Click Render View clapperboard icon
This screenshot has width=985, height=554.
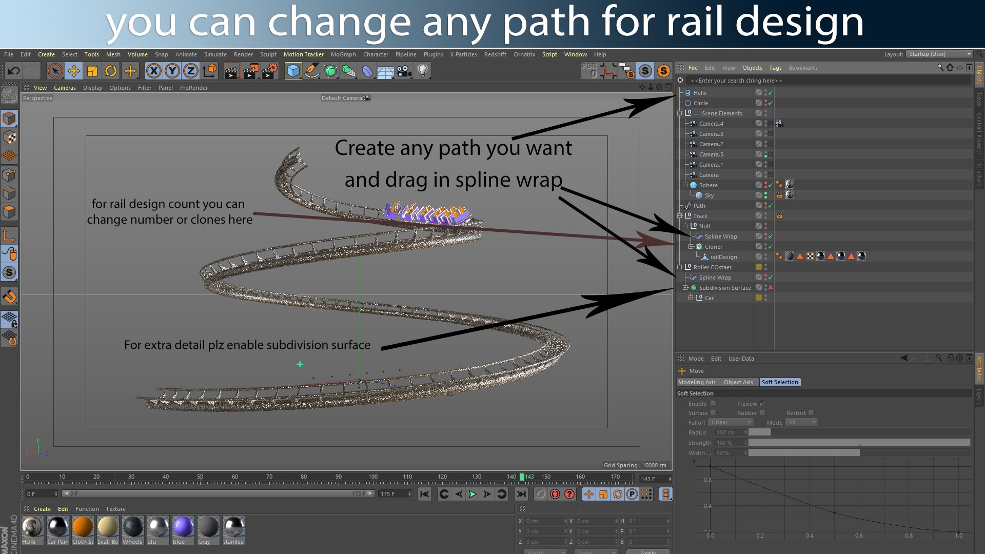click(x=232, y=71)
